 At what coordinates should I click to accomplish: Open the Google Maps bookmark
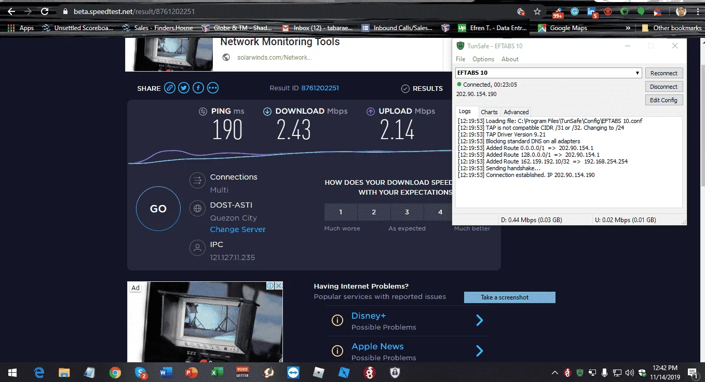coord(563,28)
